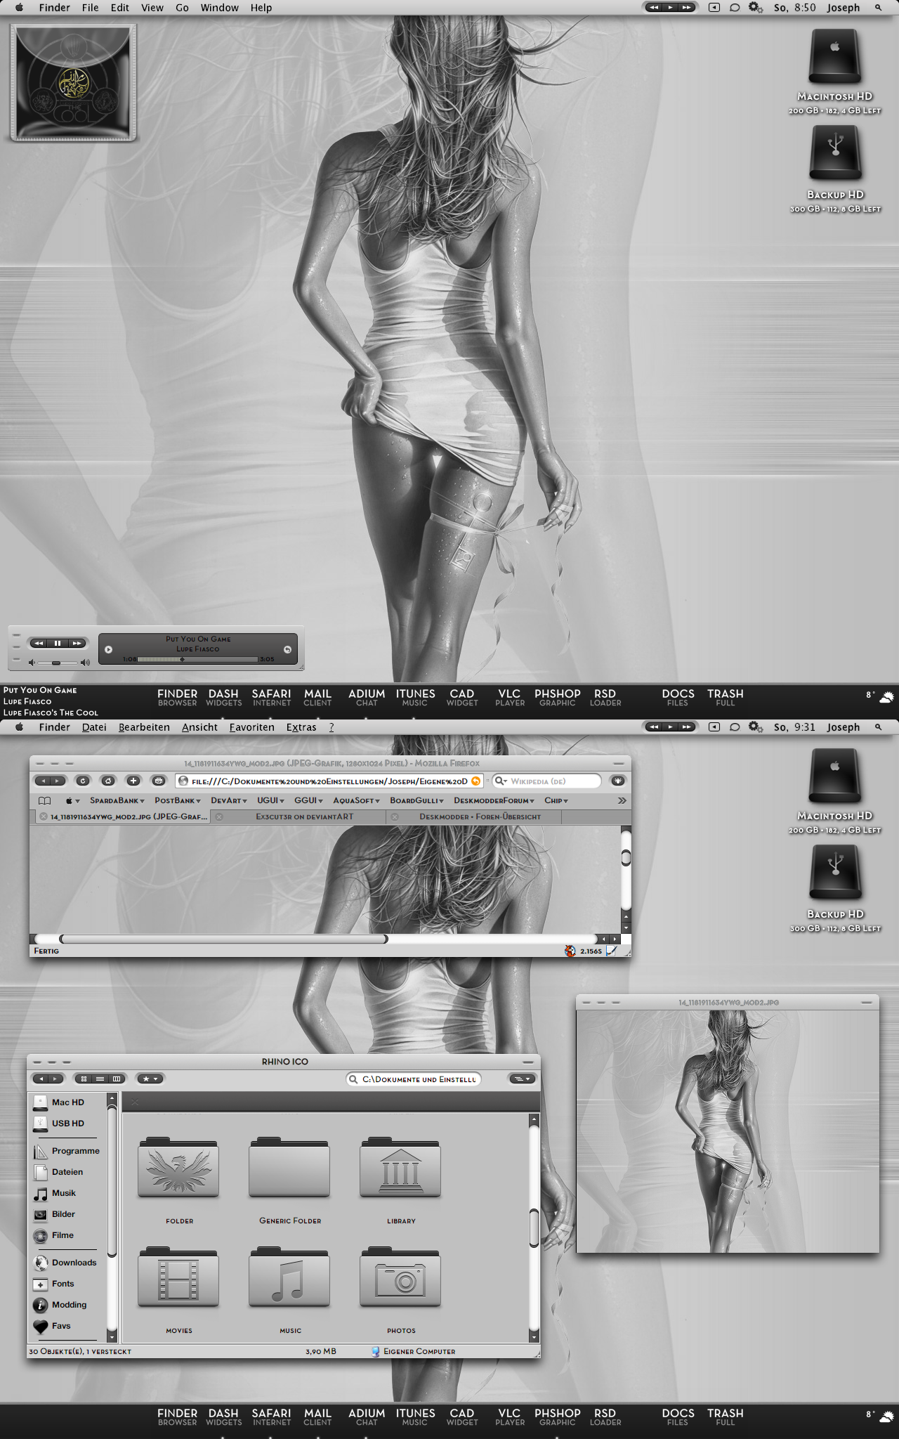
Task: Click the file:/// address field in Firefox
Action: click(329, 781)
